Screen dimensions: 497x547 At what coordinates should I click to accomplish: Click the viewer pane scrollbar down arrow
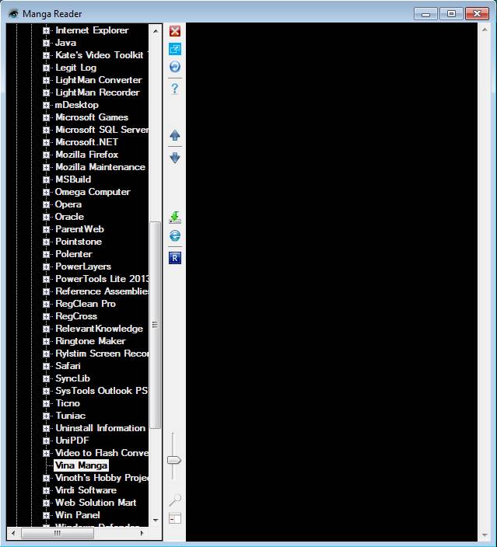coord(485,535)
